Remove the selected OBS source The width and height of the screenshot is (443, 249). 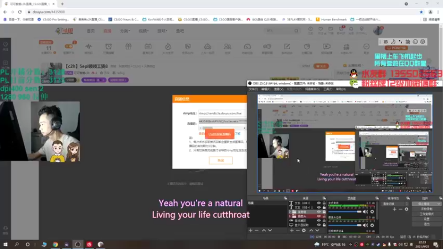(297, 230)
